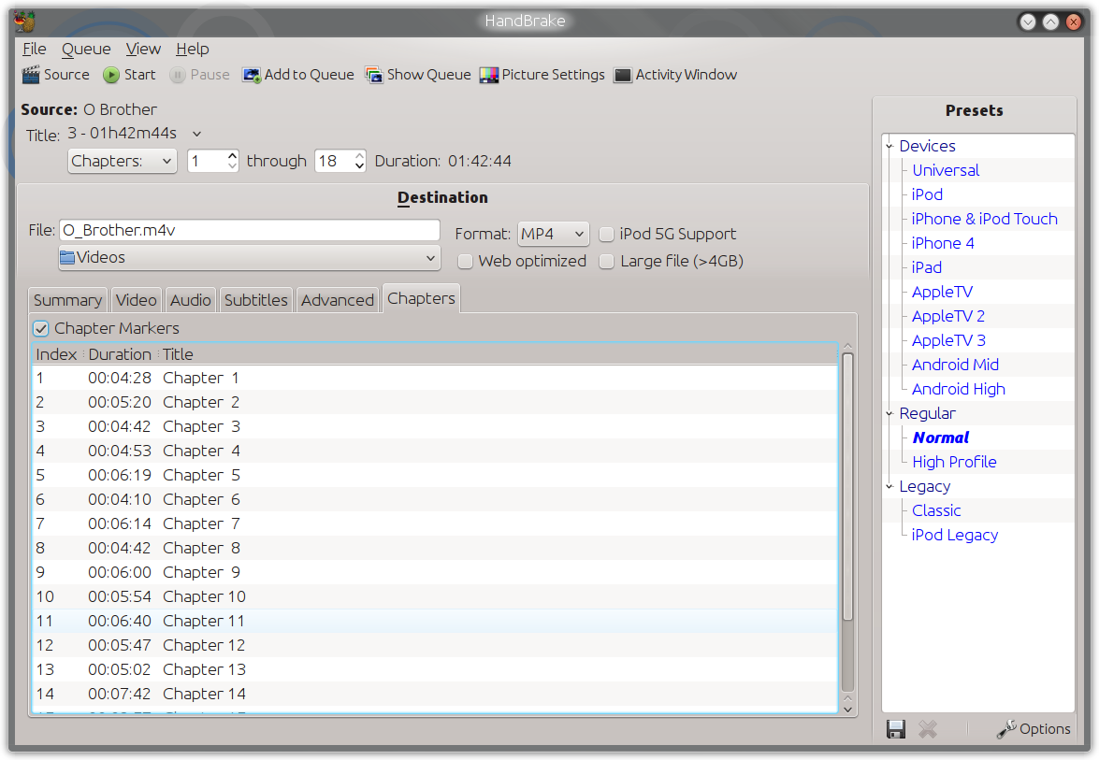Select the Universal preset
Screen dimensions: 1099x760
(946, 170)
